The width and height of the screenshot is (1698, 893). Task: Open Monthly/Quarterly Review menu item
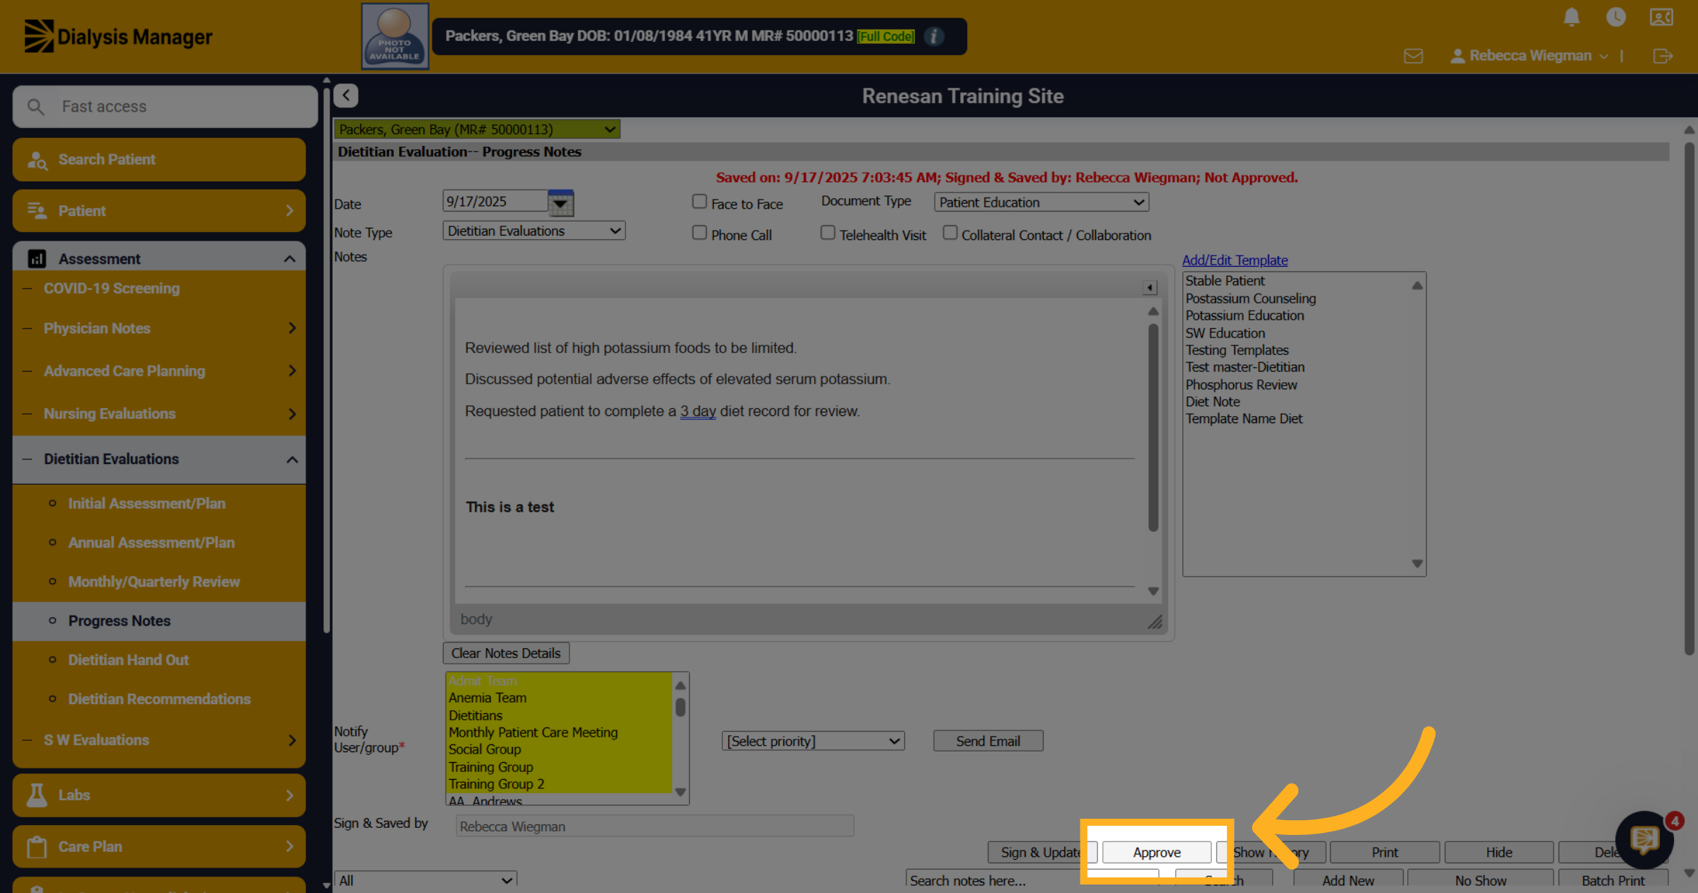154,582
